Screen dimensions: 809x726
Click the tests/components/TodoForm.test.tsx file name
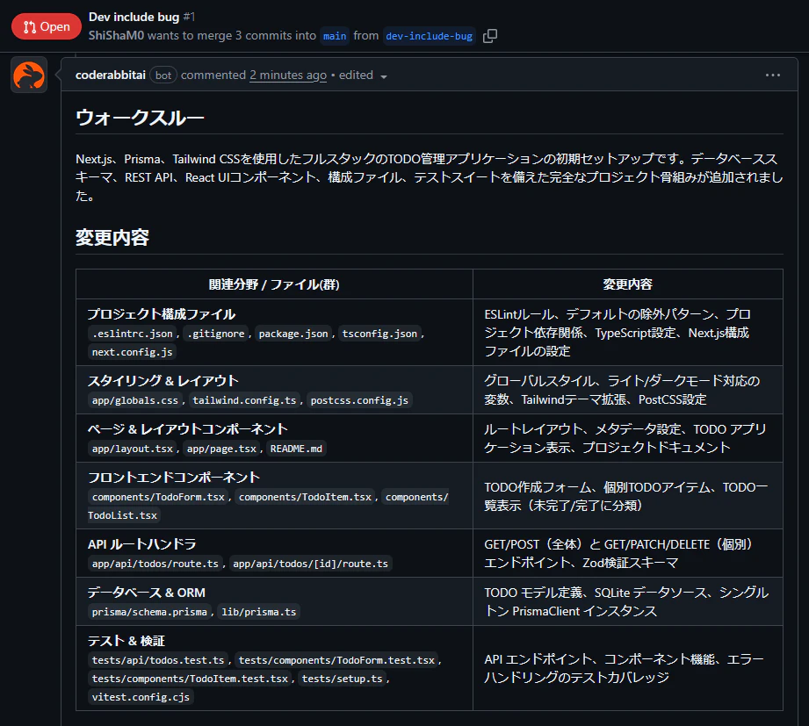click(336, 660)
